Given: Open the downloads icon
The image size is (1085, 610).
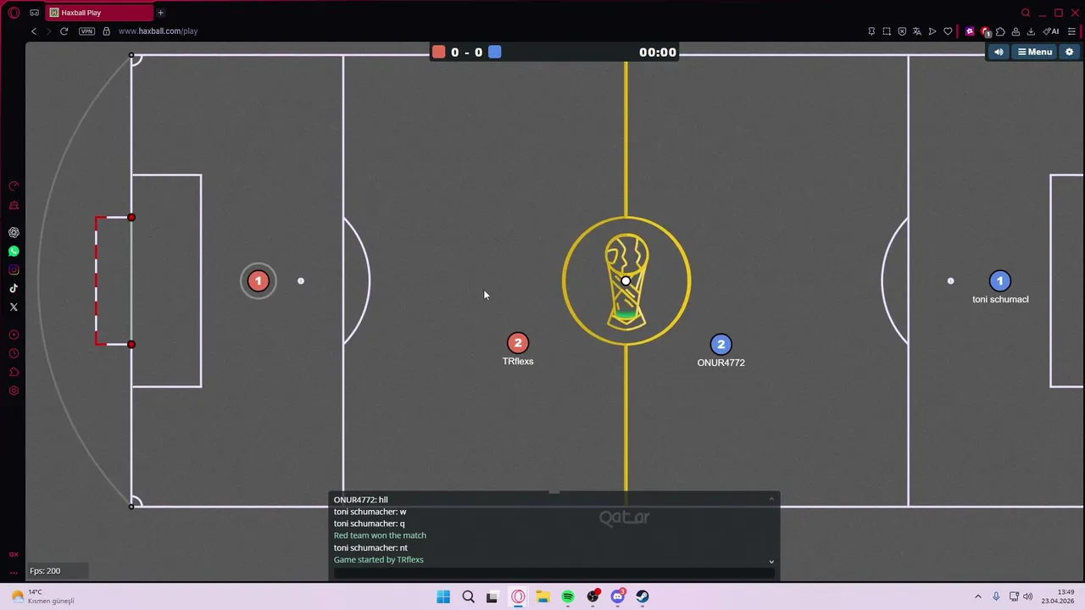Looking at the screenshot, I should [1031, 31].
